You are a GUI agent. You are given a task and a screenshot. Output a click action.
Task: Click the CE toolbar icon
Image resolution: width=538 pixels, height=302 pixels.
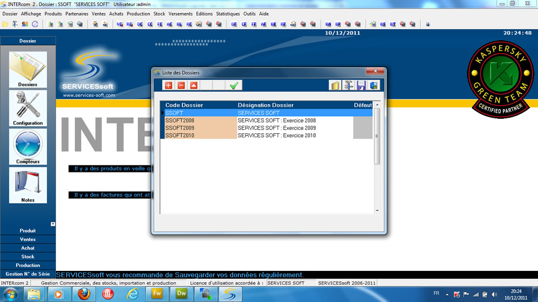point(244,24)
